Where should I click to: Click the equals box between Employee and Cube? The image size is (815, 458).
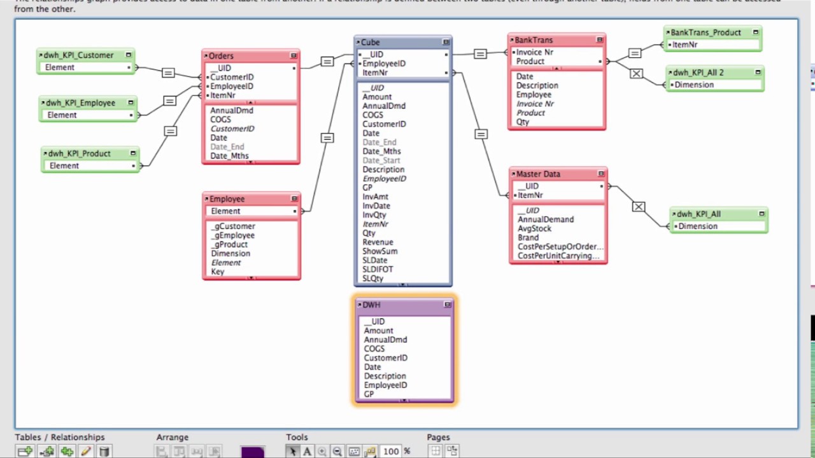point(327,138)
